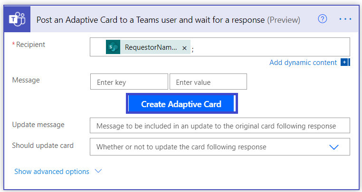Click the blue plus icon beside Add dynamic content
Screen dimensions: 362x192
pos(345,63)
